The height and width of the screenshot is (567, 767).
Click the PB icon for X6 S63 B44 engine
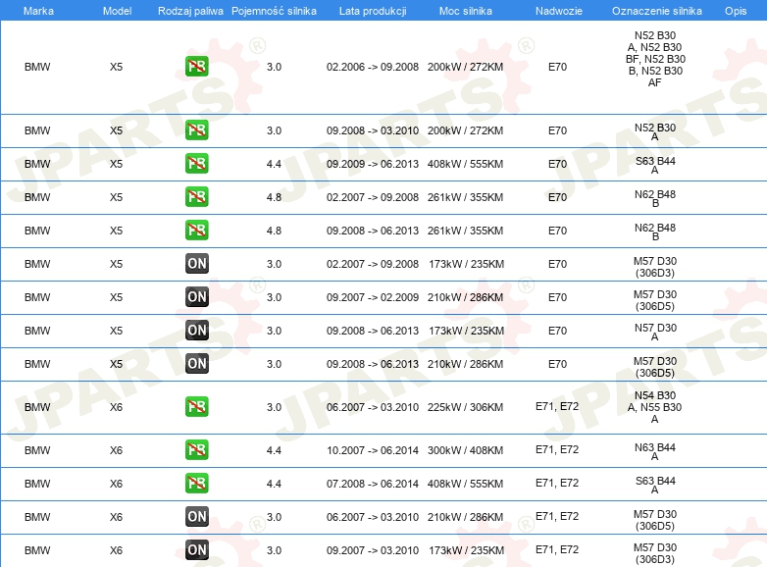[196, 484]
